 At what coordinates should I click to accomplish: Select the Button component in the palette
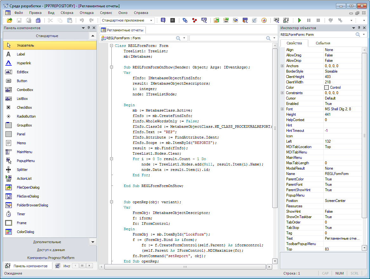click(x=22, y=81)
